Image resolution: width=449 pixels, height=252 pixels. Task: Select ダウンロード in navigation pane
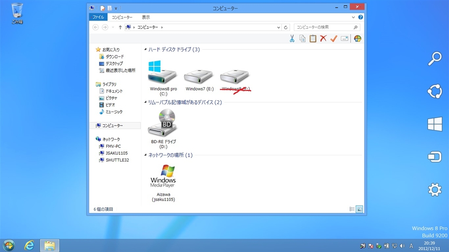coord(114,56)
